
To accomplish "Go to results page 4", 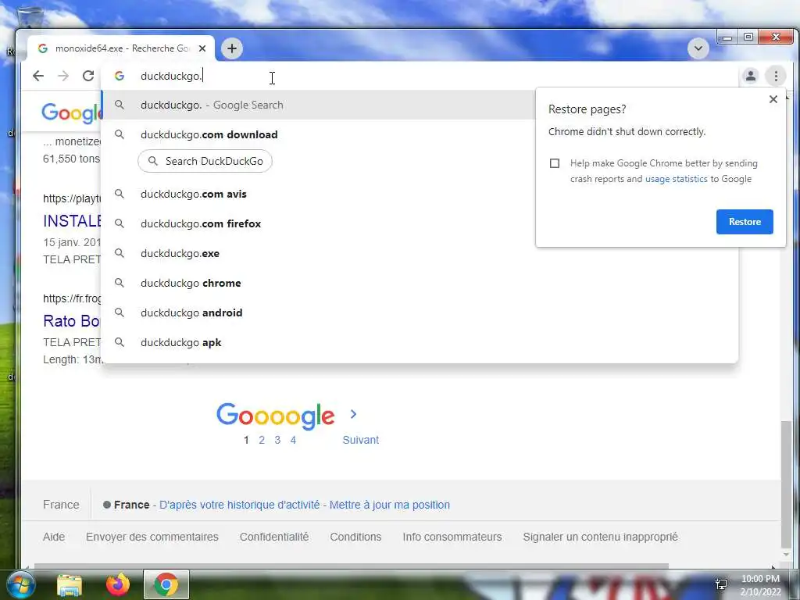I will click(x=294, y=441).
